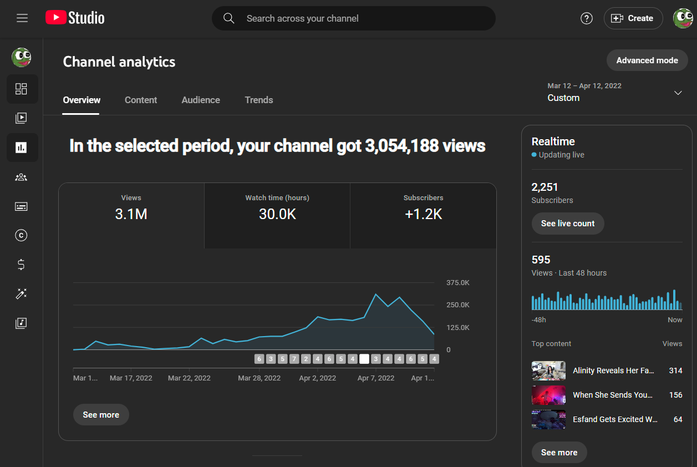Open the Copyright sidebar icon

[21, 236]
